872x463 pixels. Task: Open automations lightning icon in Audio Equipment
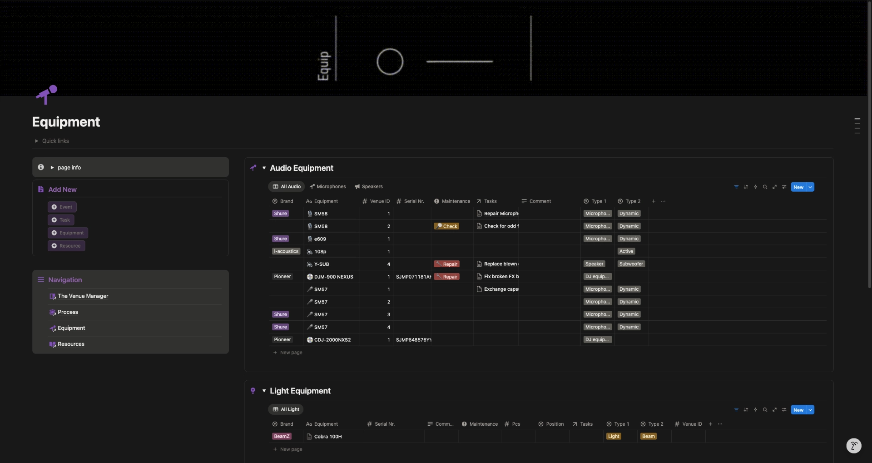755,187
